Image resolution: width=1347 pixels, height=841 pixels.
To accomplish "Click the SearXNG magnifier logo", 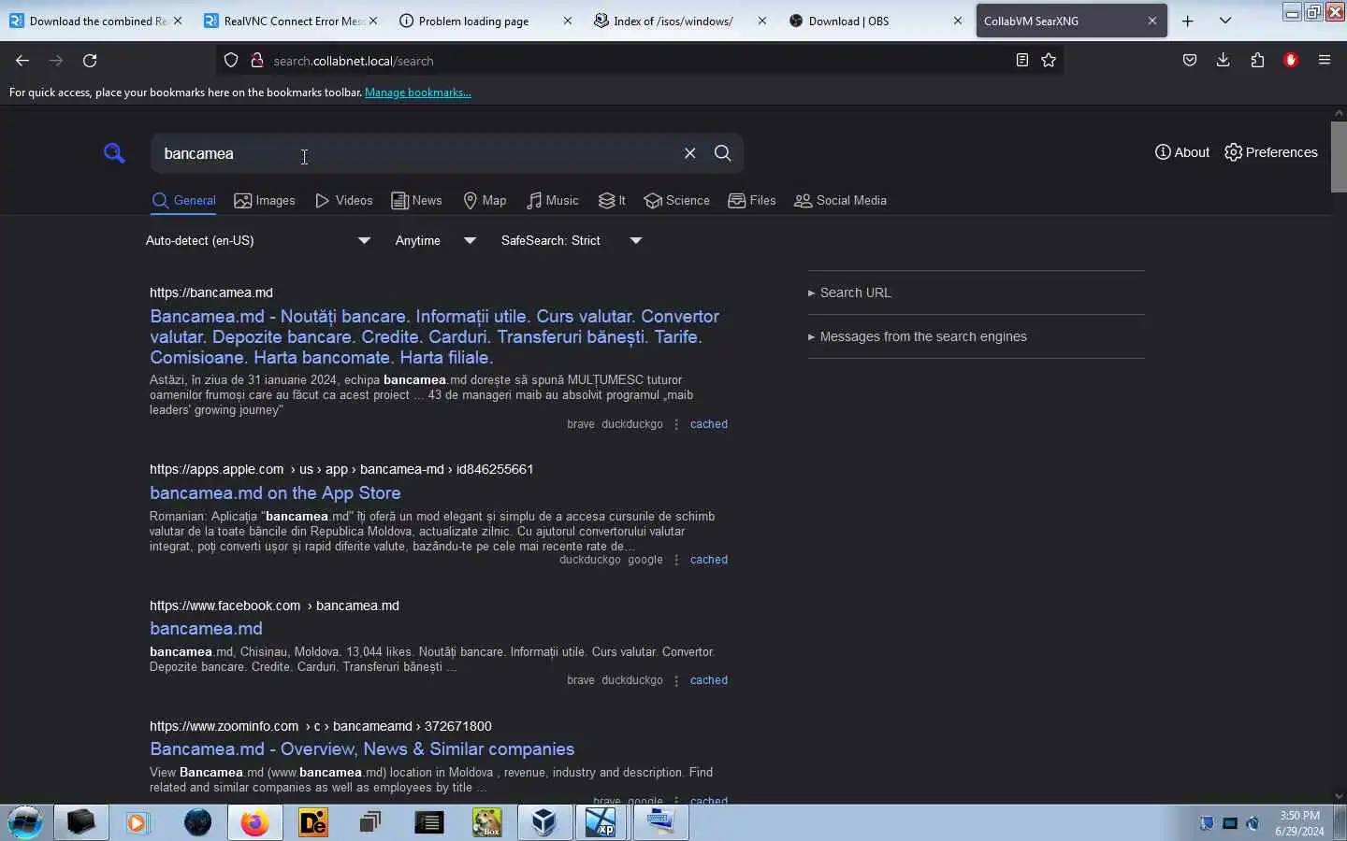I will 114,153.
